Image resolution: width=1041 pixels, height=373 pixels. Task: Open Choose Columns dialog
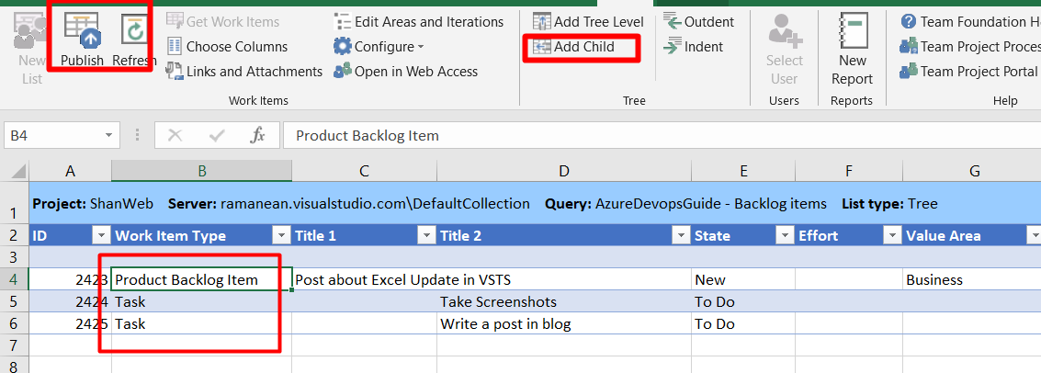[x=226, y=47]
